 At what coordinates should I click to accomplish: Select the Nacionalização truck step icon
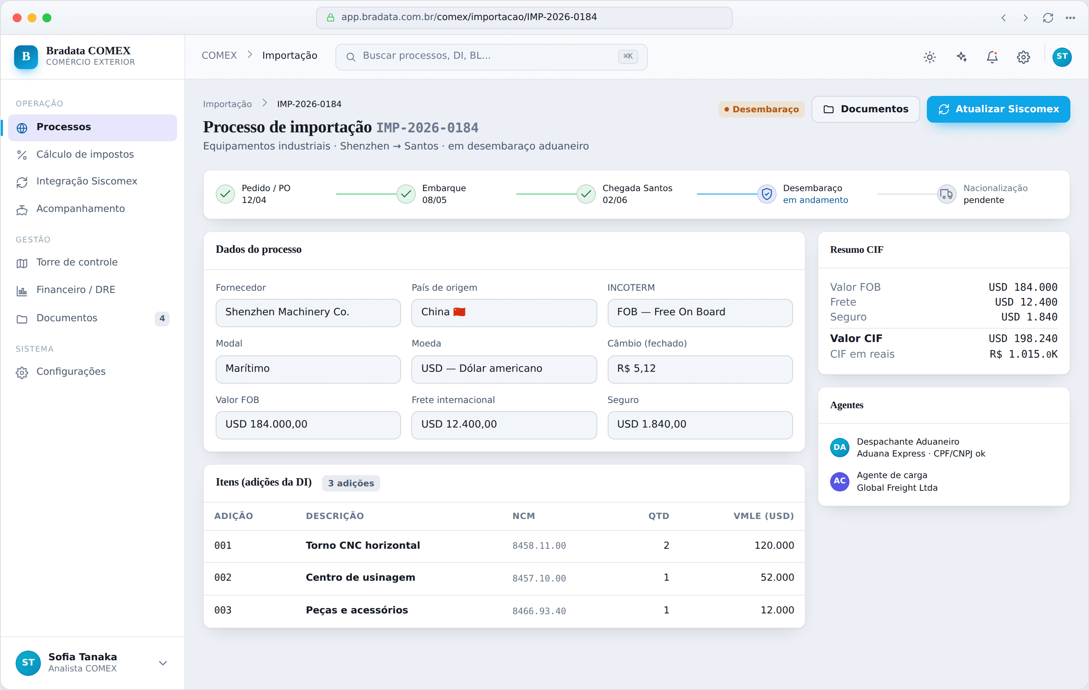tap(946, 194)
